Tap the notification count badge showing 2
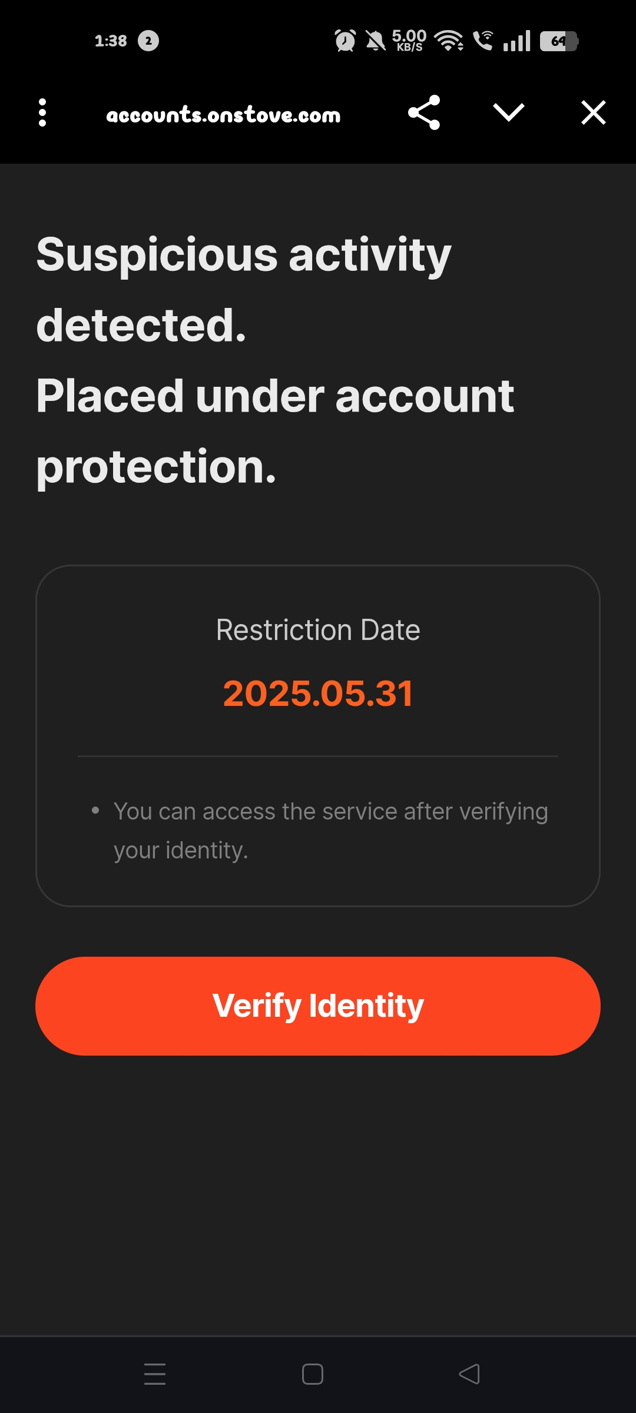 click(148, 41)
